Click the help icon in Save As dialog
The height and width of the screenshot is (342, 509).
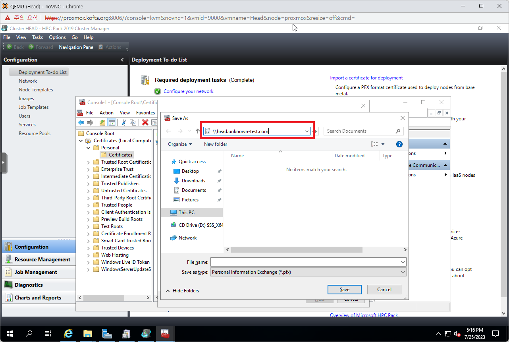pos(399,144)
